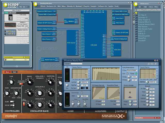Click the Pre Delay value field in Reverb
This screenshot has width=165, height=123.
pyautogui.click(x=152, y=89)
